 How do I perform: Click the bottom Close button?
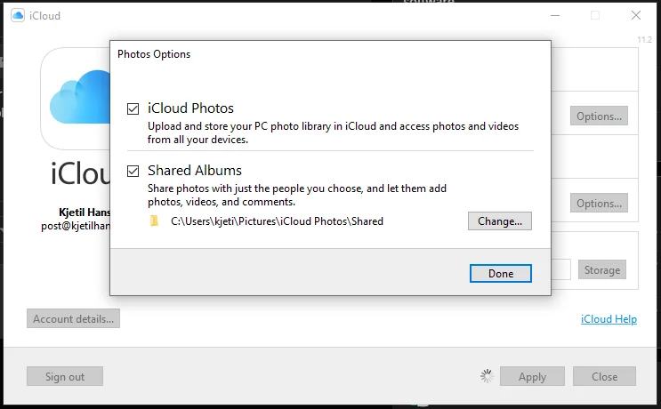604,376
